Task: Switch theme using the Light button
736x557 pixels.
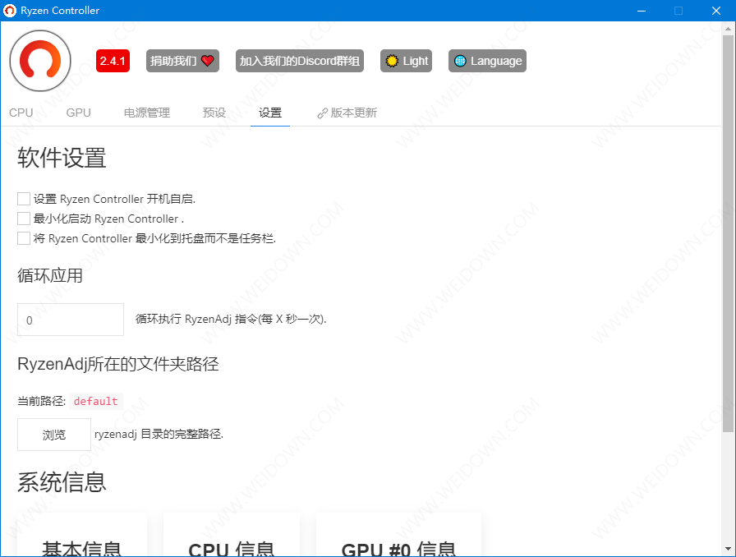Action: tap(406, 61)
